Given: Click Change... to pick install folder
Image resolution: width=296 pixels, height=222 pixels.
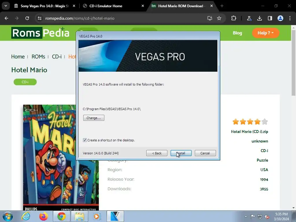Looking at the screenshot, I should (94, 118).
